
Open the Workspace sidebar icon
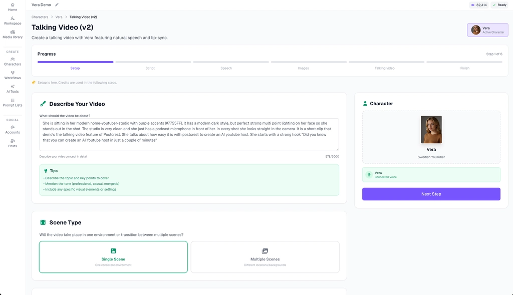pos(13,20)
